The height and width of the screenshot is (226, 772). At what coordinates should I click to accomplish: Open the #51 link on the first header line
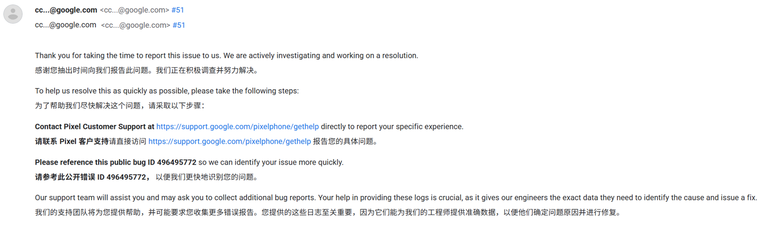pos(177,10)
